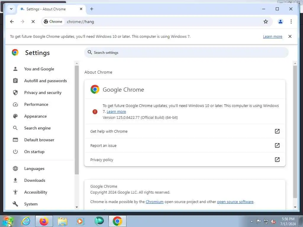
Task: Click the network tray icon
Action: pos(266,222)
